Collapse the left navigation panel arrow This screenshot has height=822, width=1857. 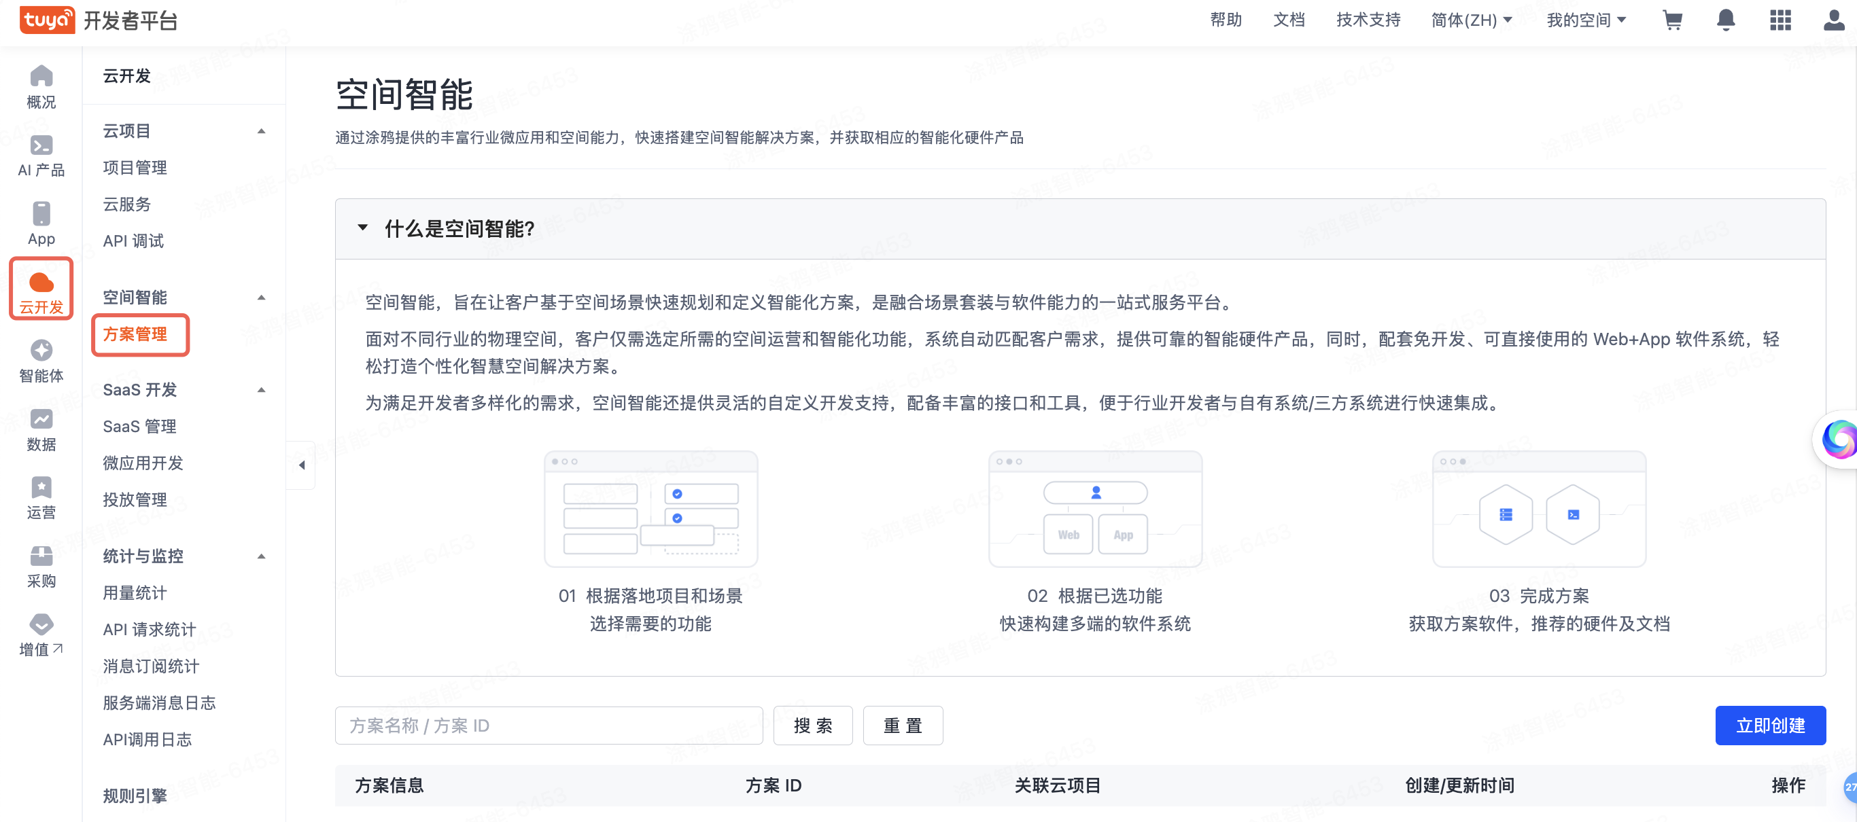pyautogui.click(x=301, y=465)
